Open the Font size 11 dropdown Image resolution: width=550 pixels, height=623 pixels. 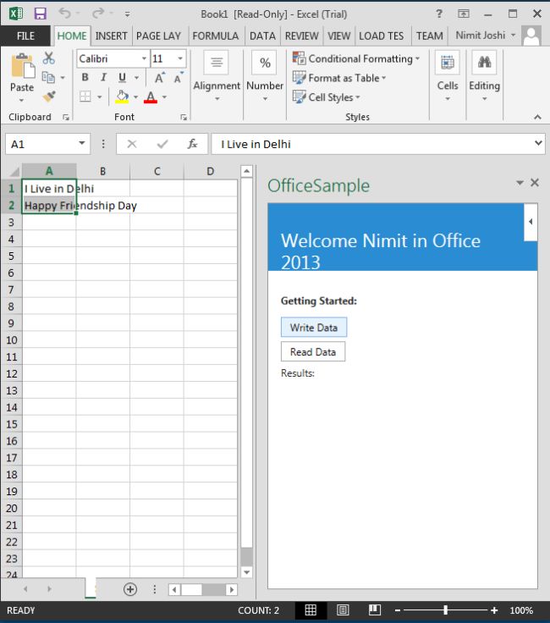180,58
